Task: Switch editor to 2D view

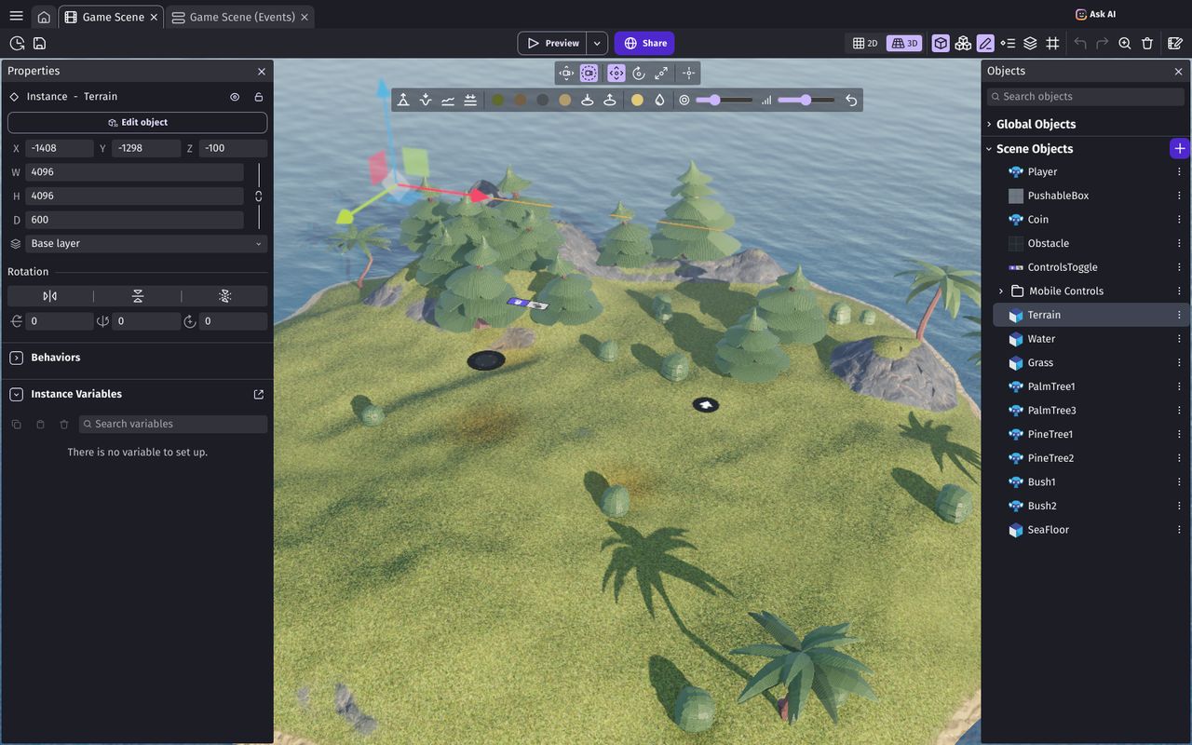Action: tap(866, 43)
